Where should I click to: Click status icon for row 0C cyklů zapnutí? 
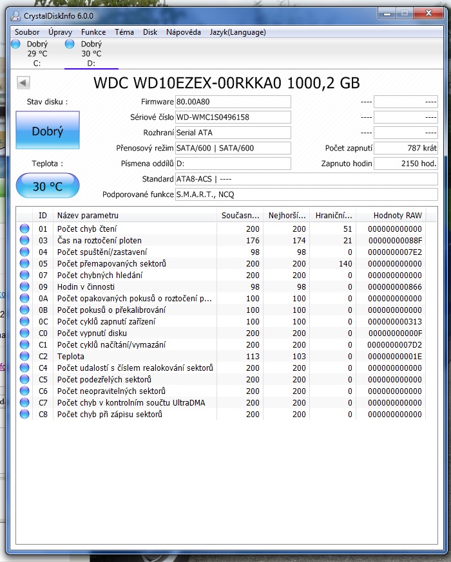[24, 321]
